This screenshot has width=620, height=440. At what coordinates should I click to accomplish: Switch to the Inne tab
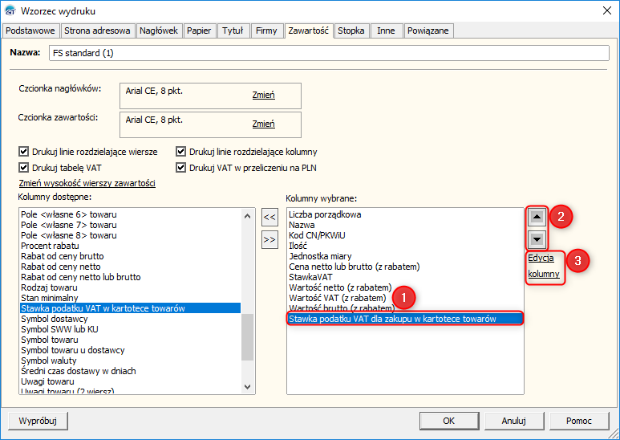point(386,31)
